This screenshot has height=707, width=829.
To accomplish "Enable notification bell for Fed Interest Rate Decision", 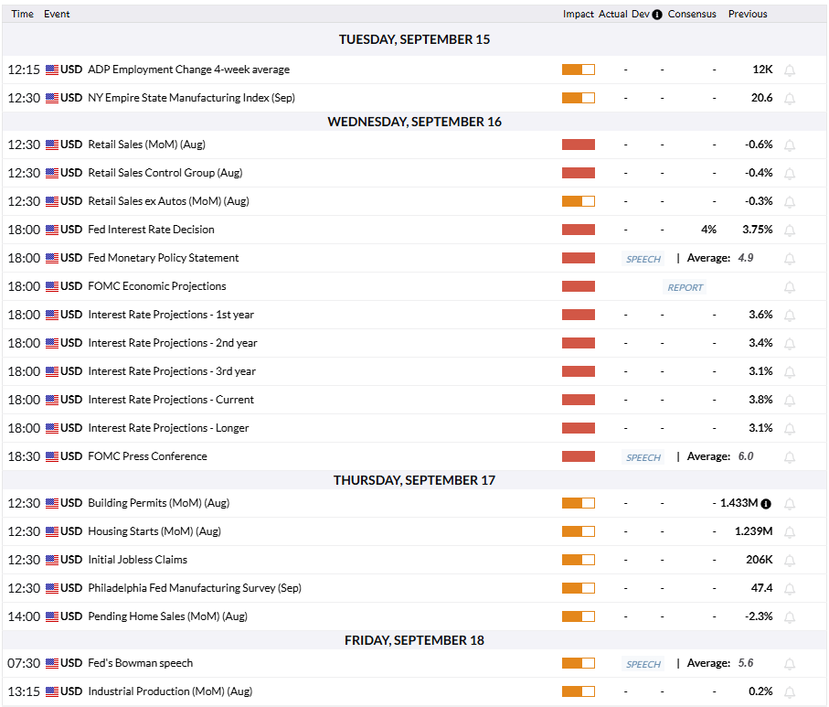I will (790, 230).
